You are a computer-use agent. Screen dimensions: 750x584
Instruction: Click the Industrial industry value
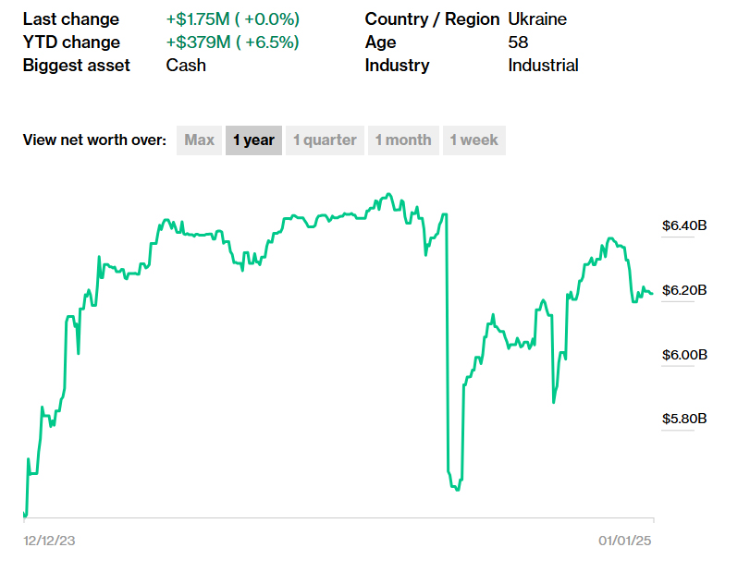(x=543, y=66)
